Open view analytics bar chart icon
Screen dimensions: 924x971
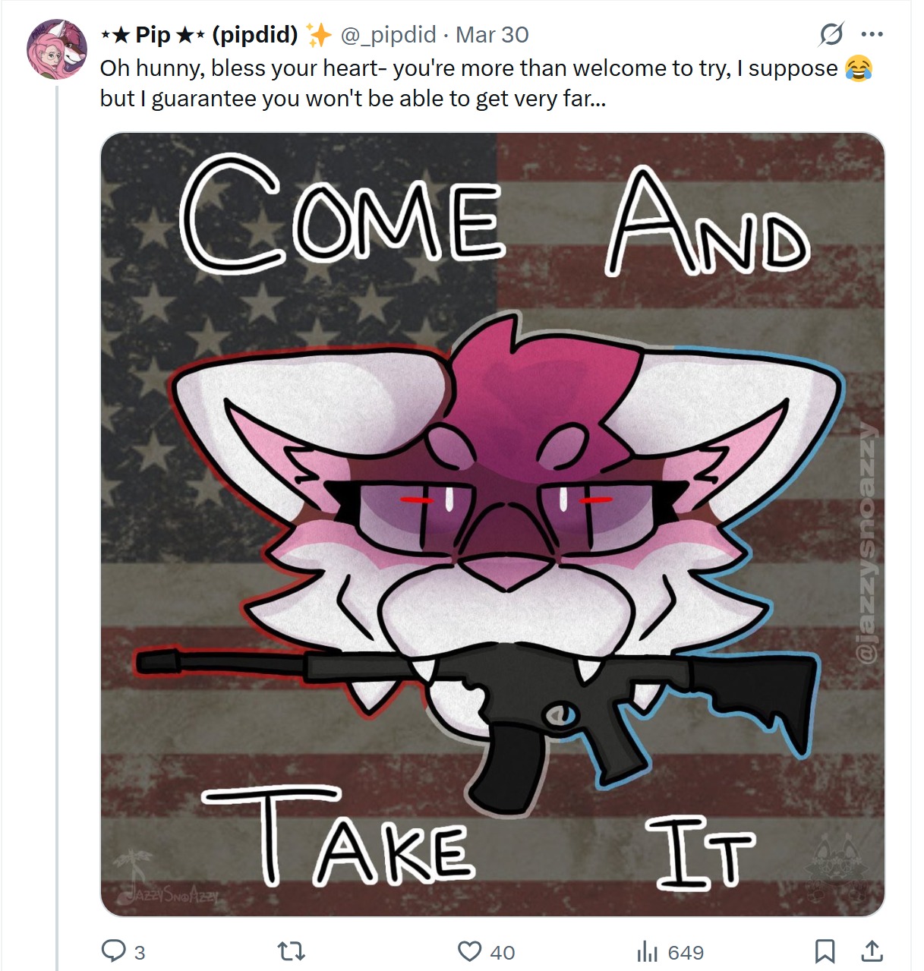648,951
